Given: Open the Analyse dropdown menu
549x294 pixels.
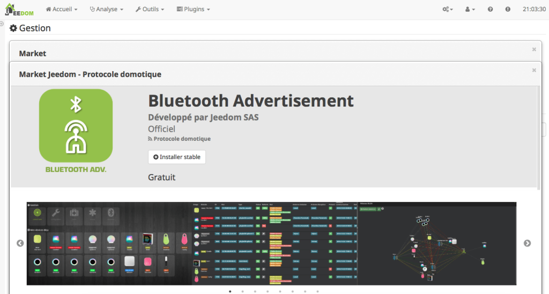Looking at the screenshot, I should click(106, 10).
